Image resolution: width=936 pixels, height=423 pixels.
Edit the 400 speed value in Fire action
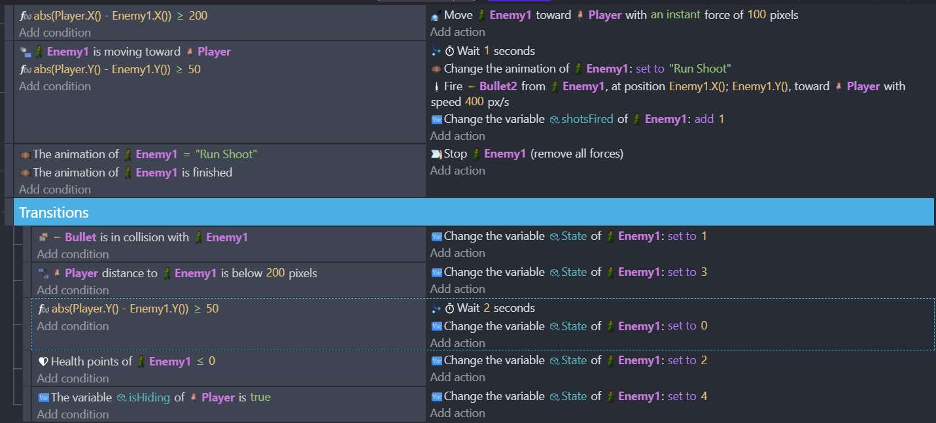(474, 102)
